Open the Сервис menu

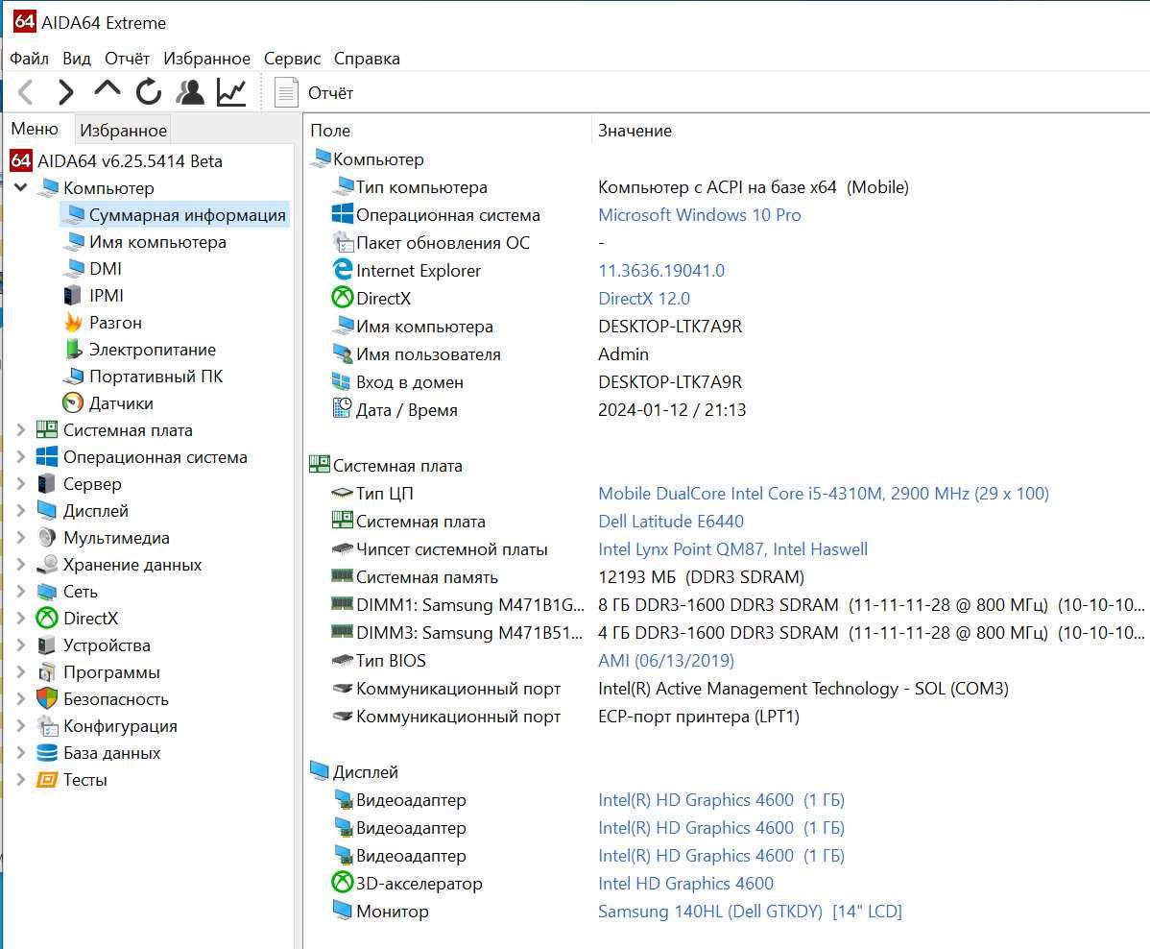[292, 58]
